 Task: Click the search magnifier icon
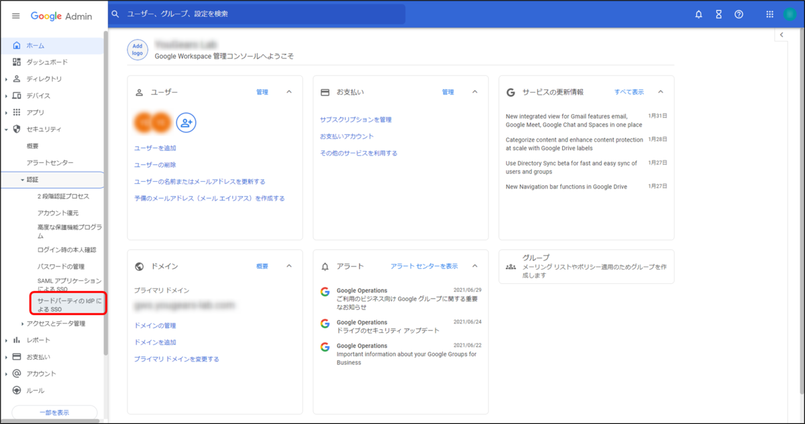(115, 14)
